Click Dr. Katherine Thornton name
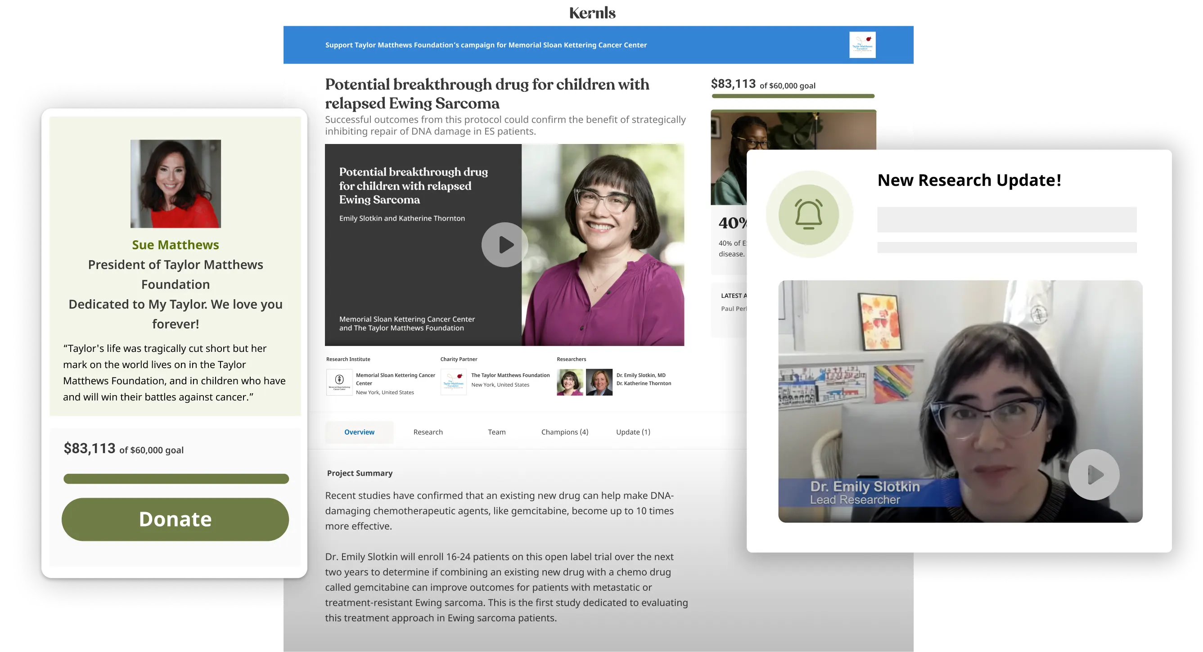Screen dimensions: 1203x652 [644, 383]
